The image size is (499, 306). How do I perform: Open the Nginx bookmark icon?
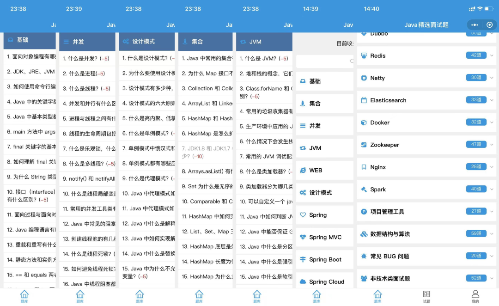364,167
